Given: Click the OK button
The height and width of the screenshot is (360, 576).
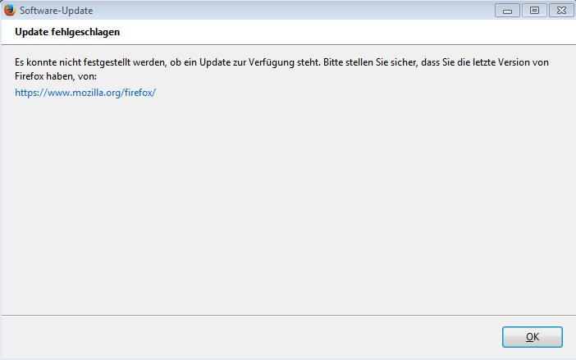Looking at the screenshot, I should (533, 337).
